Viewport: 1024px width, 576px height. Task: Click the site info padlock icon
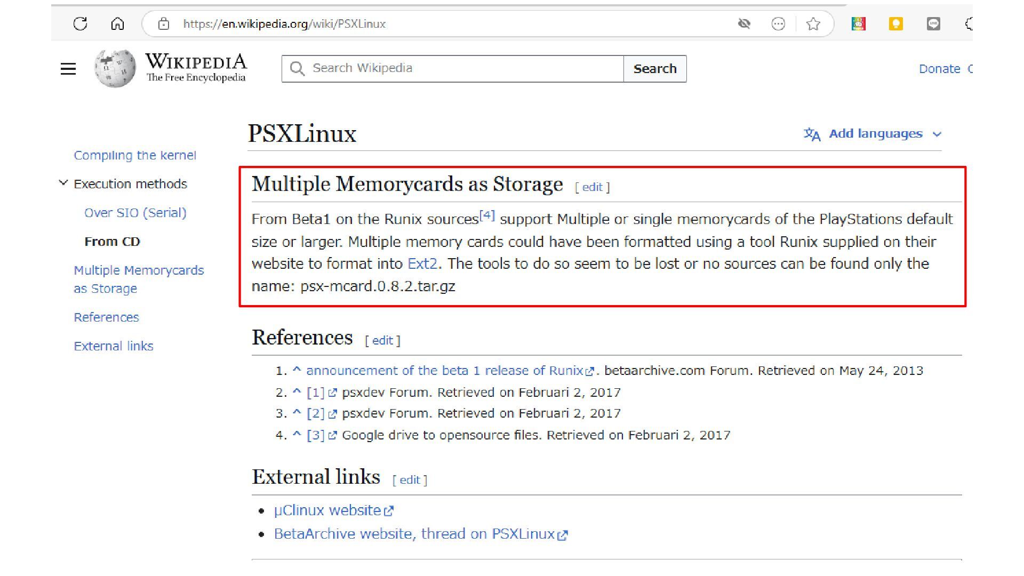[x=164, y=23]
